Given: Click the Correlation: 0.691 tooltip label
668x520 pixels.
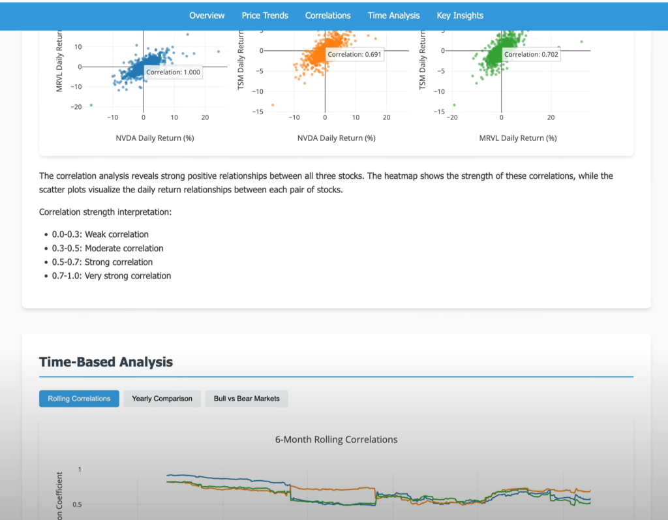Looking at the screenshot, I should (x=354, y=55).
